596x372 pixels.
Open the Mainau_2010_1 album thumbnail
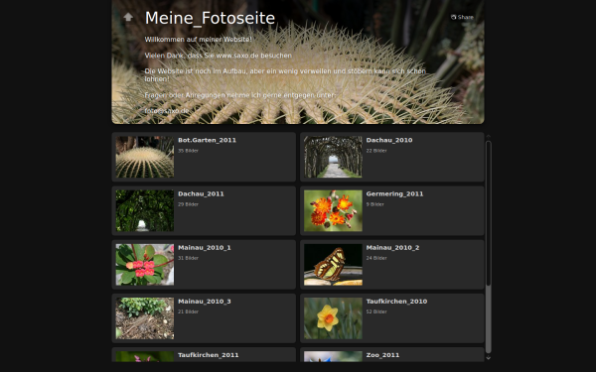145,265
